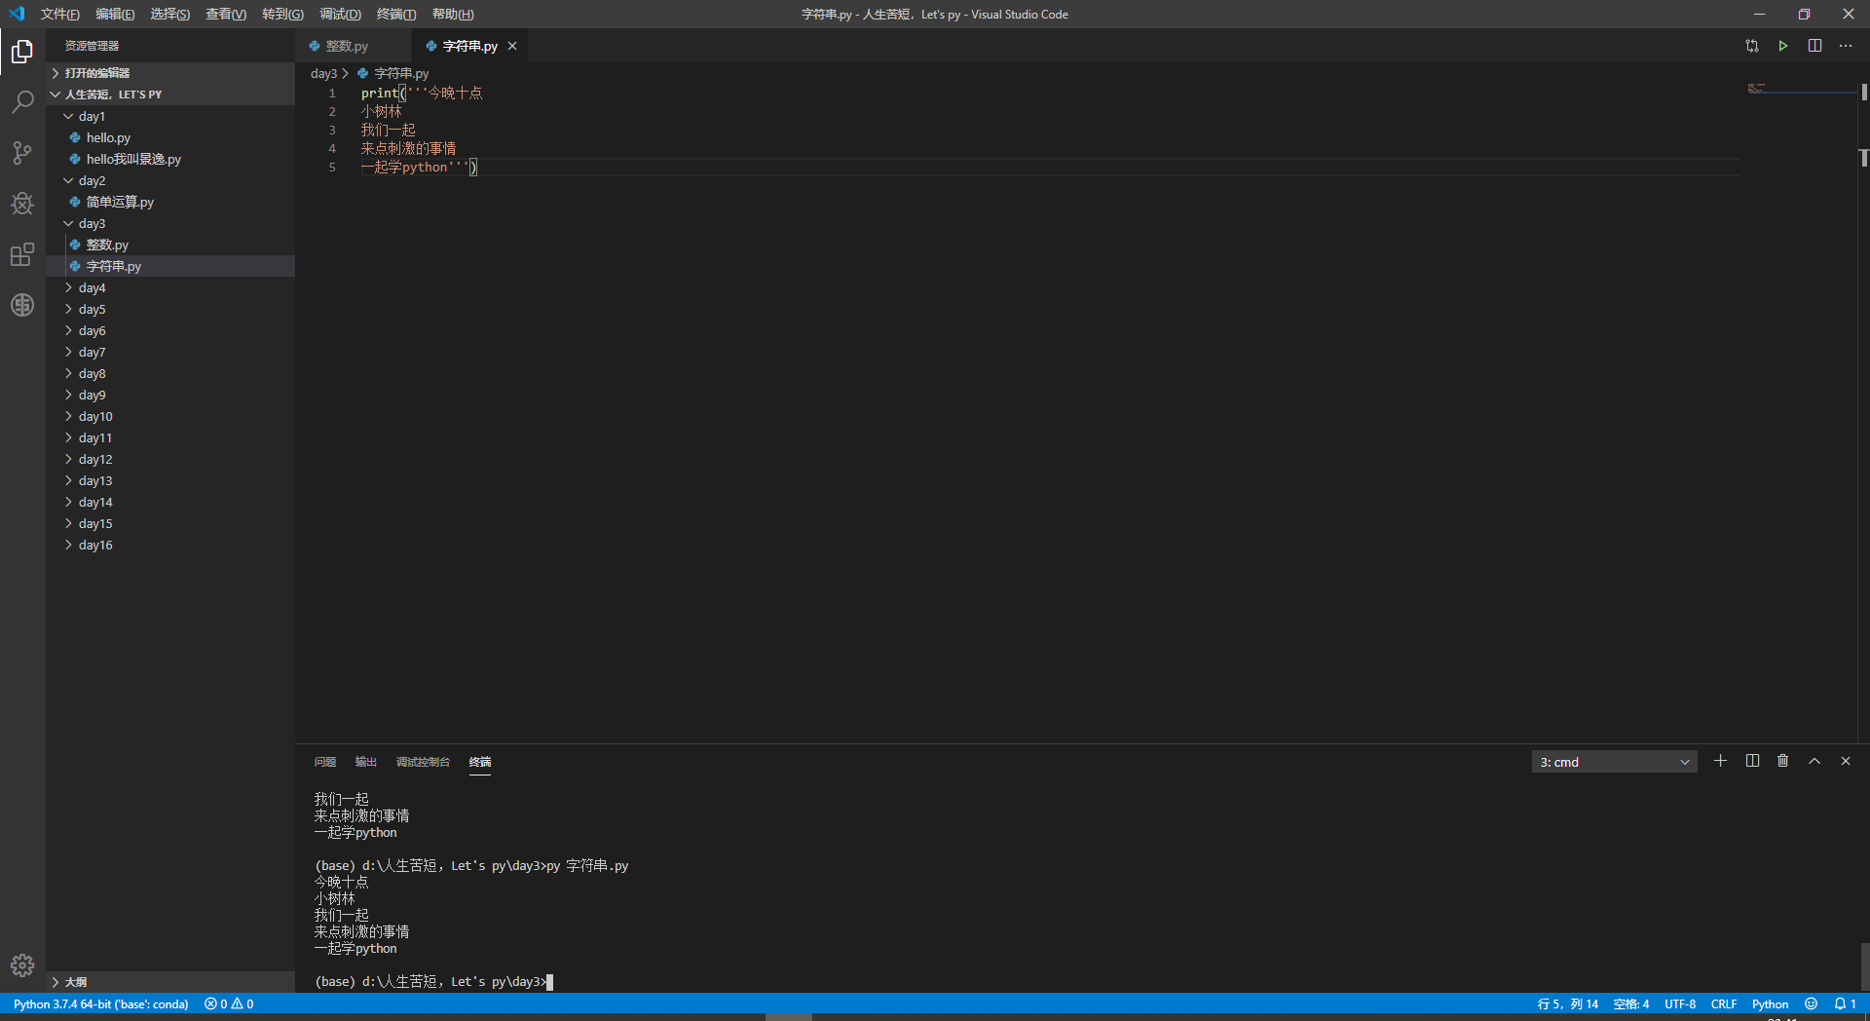Expand the 打开的编辑器 section
Image resolution: width=1870 pixels, height=1021 pixels.
click(171, 73)
